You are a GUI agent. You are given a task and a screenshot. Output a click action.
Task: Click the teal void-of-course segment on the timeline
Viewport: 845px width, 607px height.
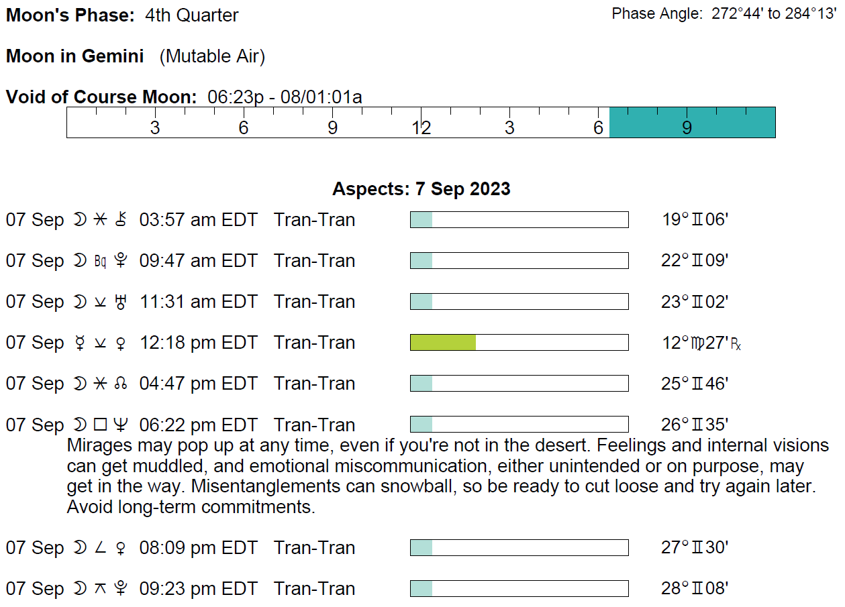coord(692,122)
